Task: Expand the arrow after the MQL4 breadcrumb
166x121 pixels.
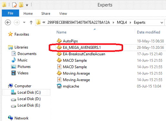Action: (x=131, y=22)
